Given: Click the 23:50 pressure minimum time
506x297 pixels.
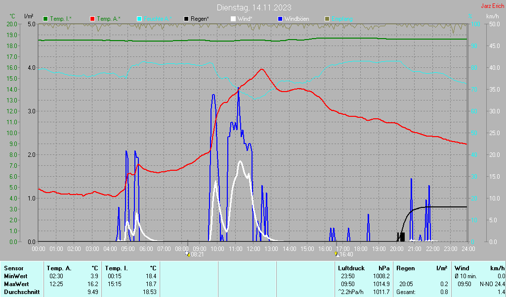Looking at the screenshot, I should pos(348,276).
